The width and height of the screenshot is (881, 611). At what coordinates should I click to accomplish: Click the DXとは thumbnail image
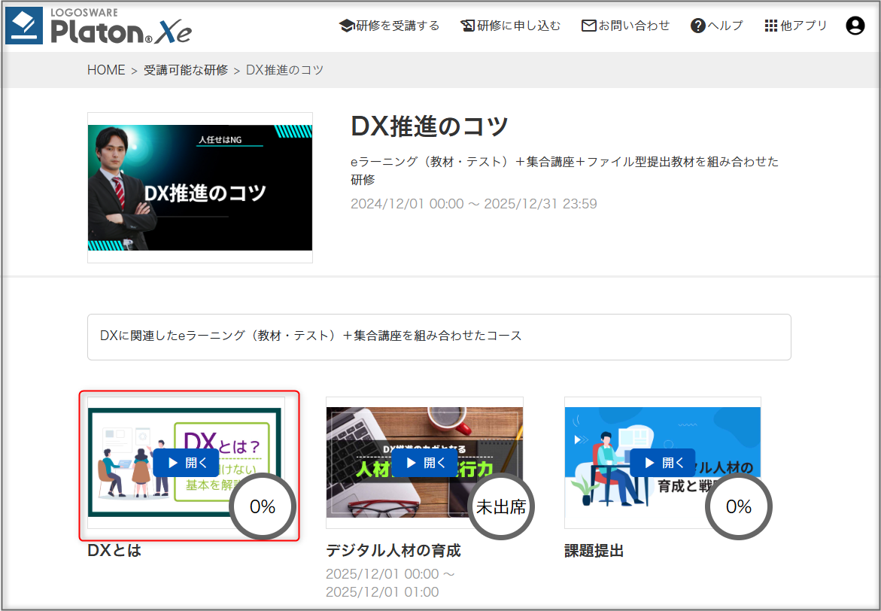[186, 462]
